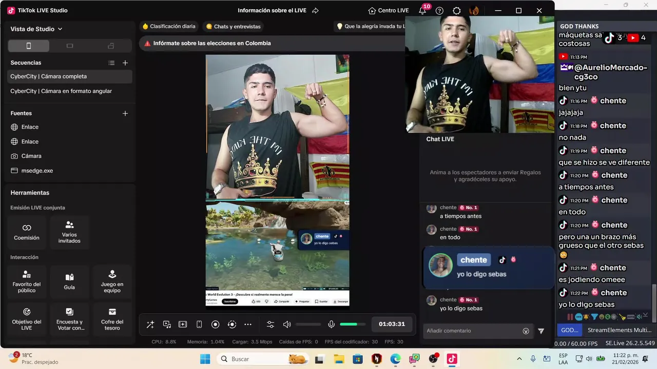Click the orange bell alert icon
This screenshot has width=657, height=369.
(x=586, y=317)
